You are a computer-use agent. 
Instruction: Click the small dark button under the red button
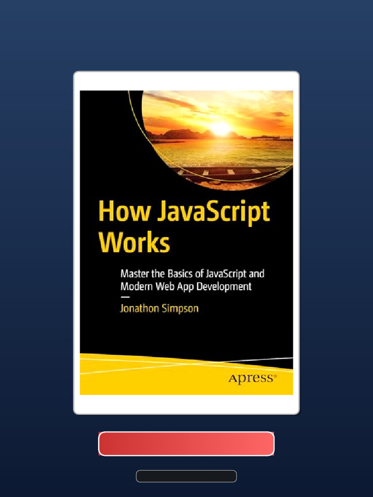pyautogui.click(x=186, y=476)
